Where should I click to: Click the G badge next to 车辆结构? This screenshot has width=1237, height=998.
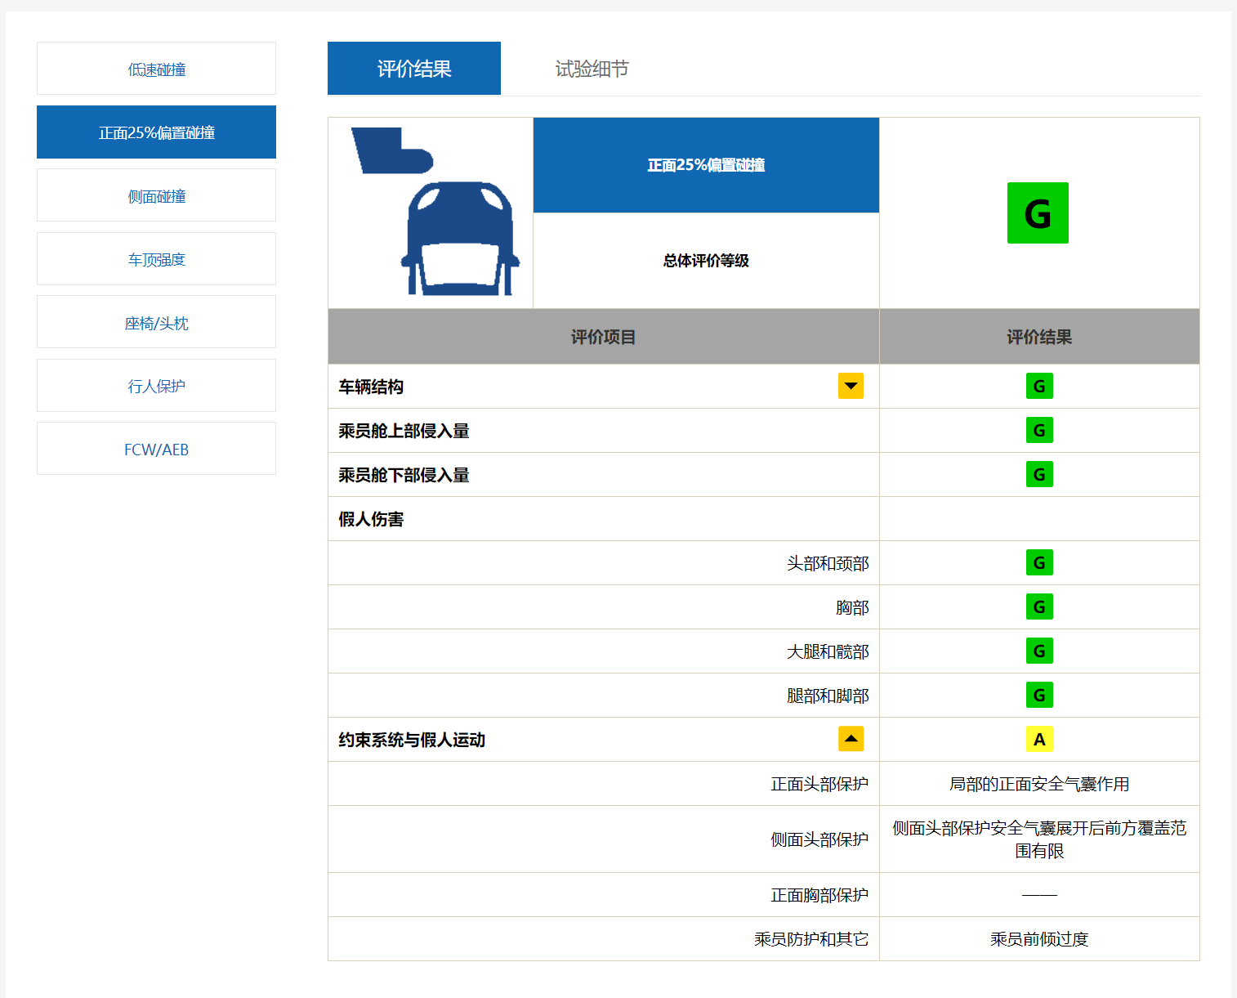pos(1039,386)
